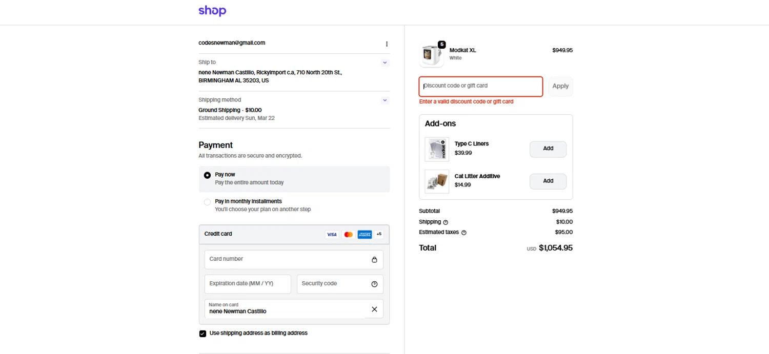Show the +5 more card types
Screen dimensions: 769x354
(379, 234)
